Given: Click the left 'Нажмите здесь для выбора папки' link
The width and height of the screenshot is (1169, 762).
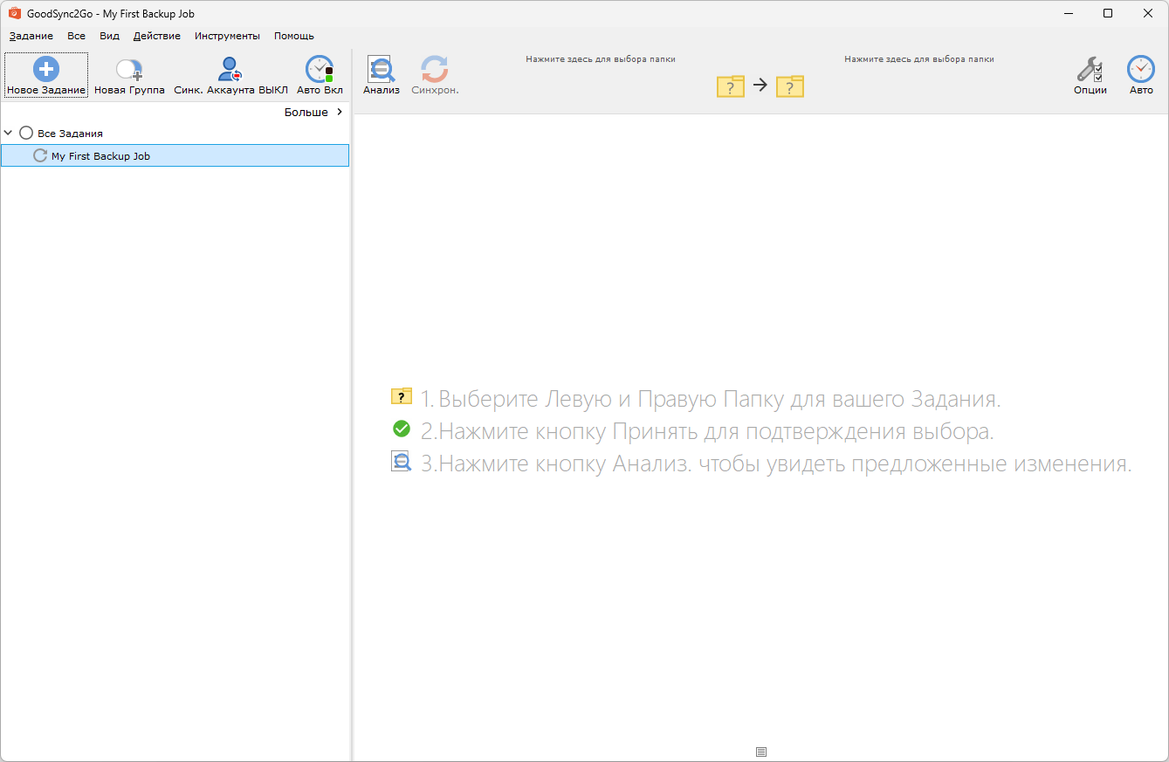Looking at the screenshot, I should [x=601, y=59].
